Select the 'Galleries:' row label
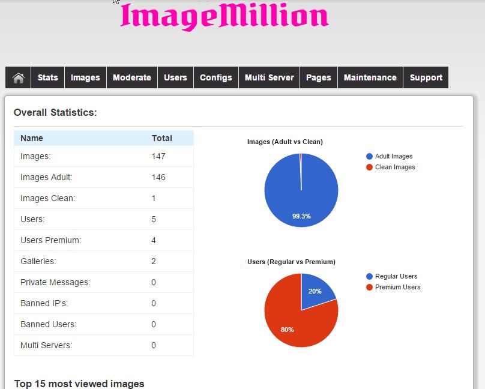 (x=38, y=261)
